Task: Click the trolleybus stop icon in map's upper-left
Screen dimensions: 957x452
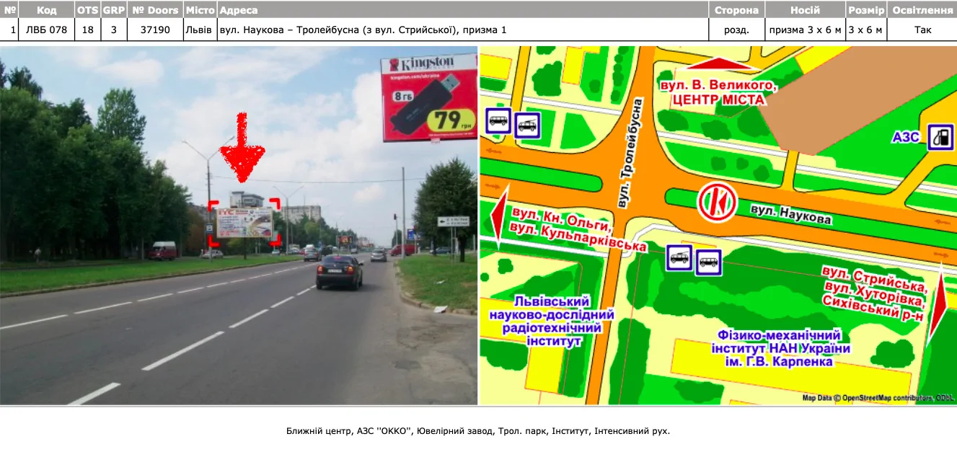Action: (527, 125)
